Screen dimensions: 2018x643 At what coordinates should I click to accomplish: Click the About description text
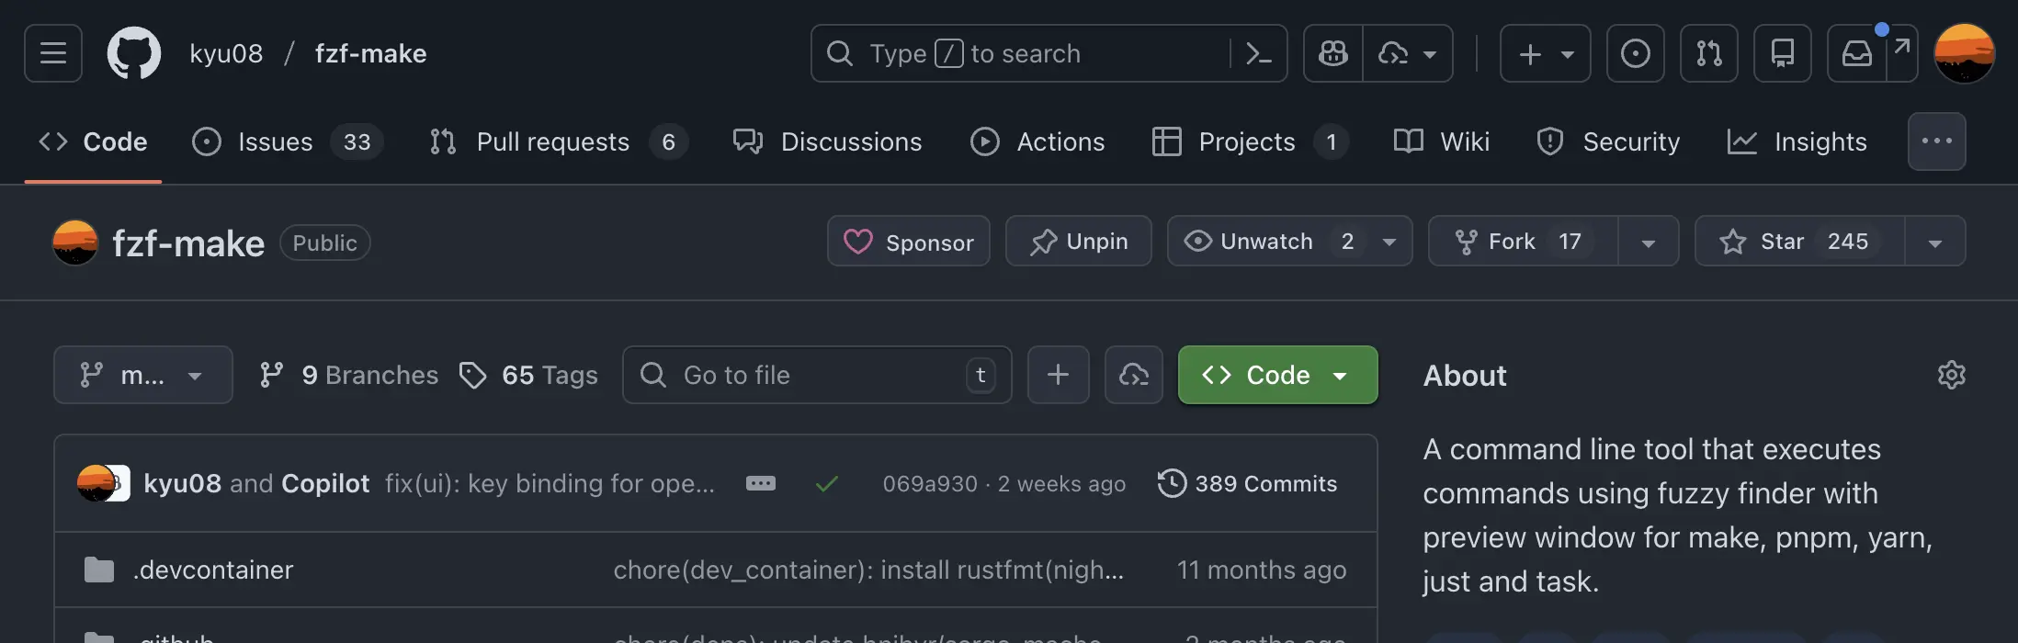tap(1678, 515)
